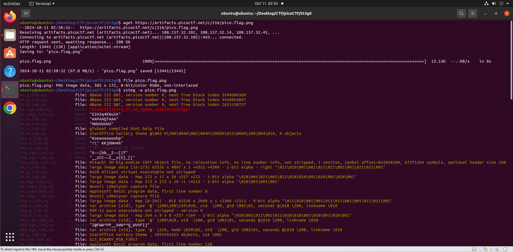Click the VM printer device icon
Viewport: 513px width, 252px height.
click(491, 249)
